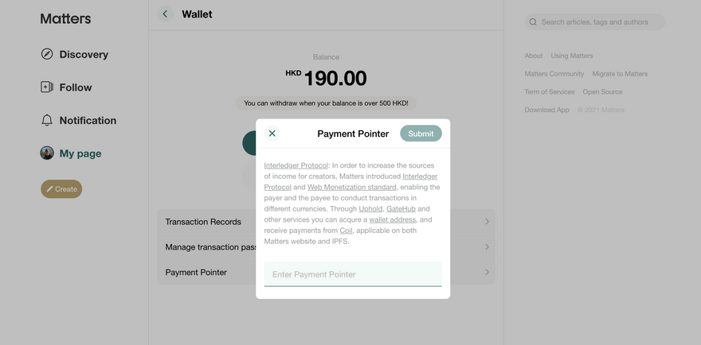Focus the Enter Payment Pointer field
701x345 pixels.
click(x=352, y=274)
